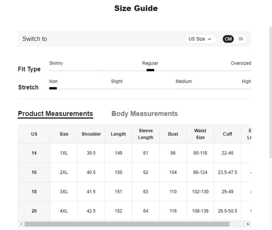Viewport: 272px width, 230px height.
Task: Open the US Size dropdown
Action: tap(200, 39)
